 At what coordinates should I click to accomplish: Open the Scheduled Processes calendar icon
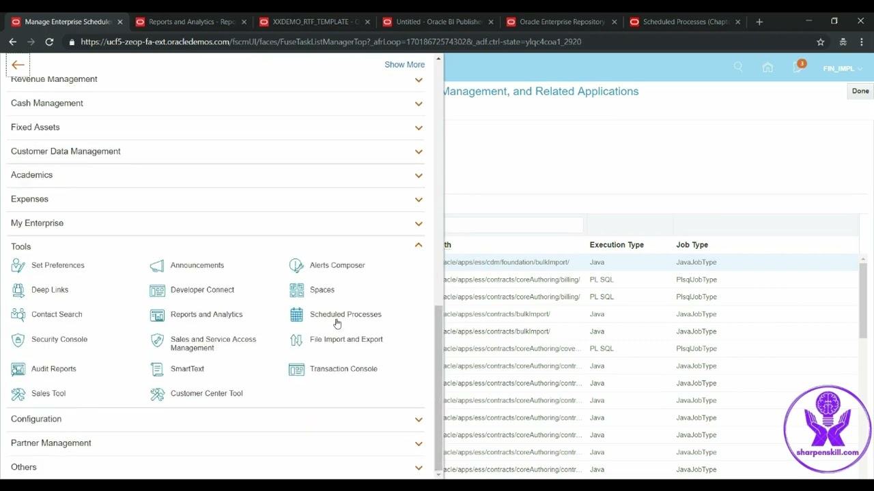point(296,314)
